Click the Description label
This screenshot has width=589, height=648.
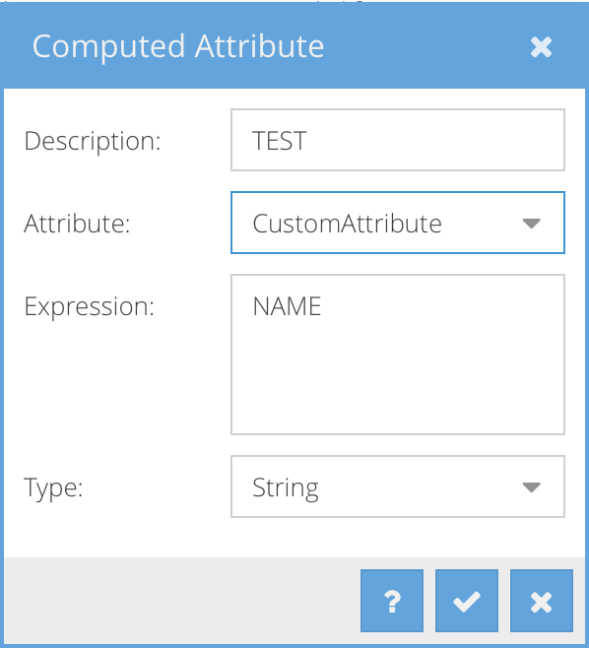coord(93,142)
